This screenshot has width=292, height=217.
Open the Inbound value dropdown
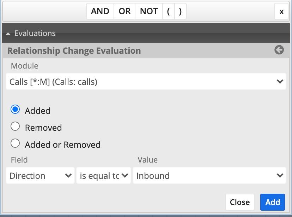pyautogui.click(x=209, y=176)
